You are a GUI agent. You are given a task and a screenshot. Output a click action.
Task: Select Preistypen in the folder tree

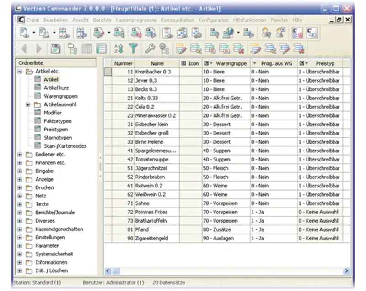(56, 130)
